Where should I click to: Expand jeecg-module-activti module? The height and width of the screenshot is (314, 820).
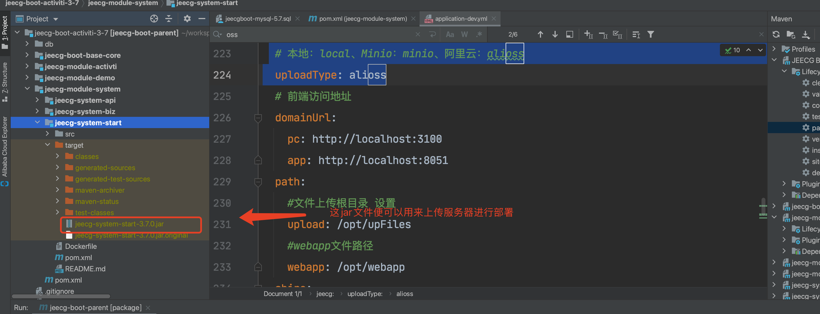click(x=27, y=66)
